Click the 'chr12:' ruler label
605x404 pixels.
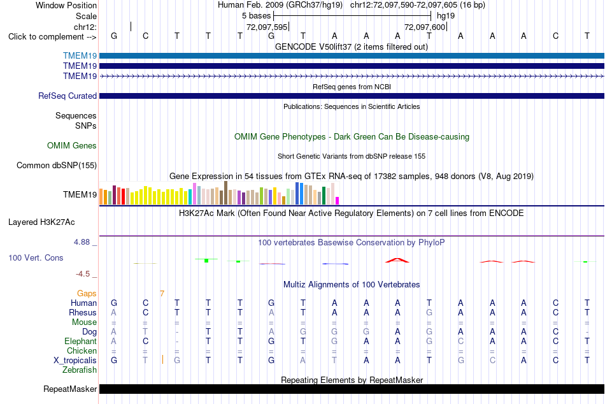(85, 27)
